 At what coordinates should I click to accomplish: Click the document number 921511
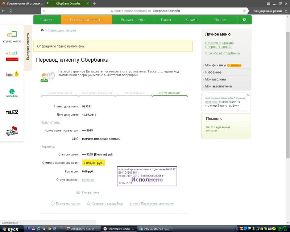click(x=87, y=106)
